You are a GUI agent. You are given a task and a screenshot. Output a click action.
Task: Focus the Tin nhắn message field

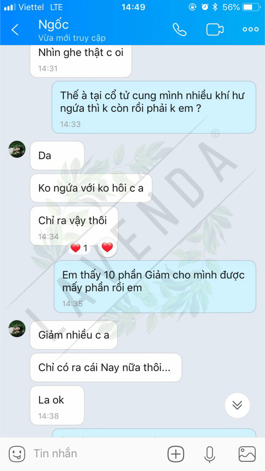coord(96,454)
